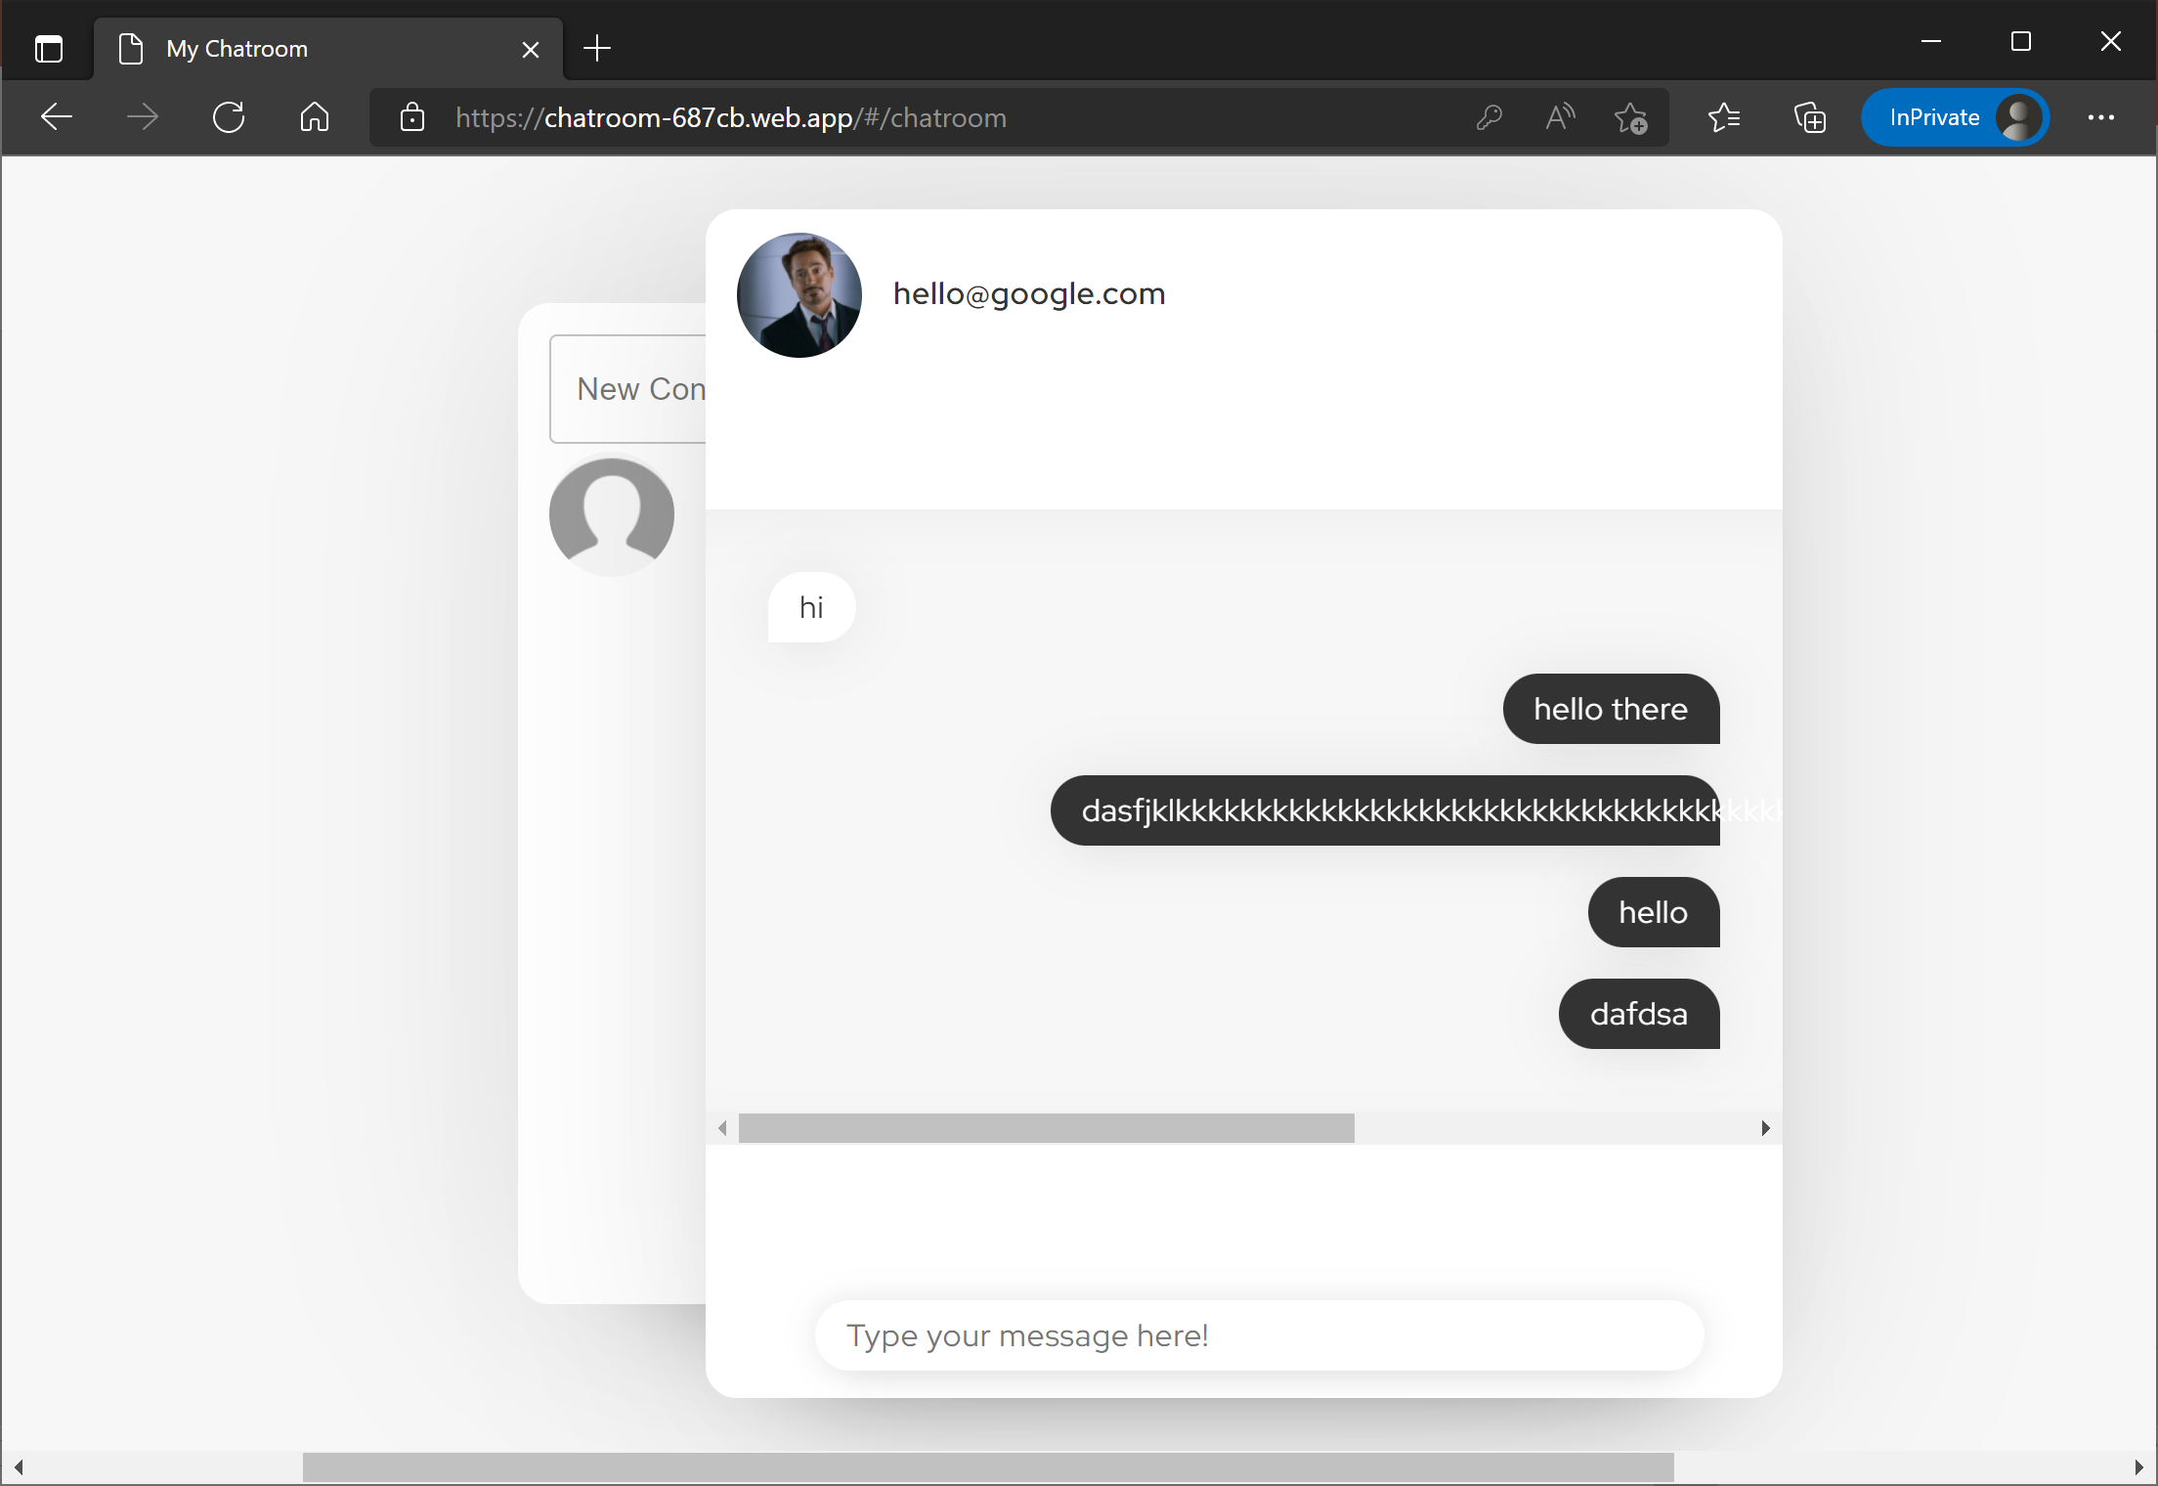Close the My Chatroom tab
The height and width of the screenshot is (1486, 2158).
pos(531,49)
